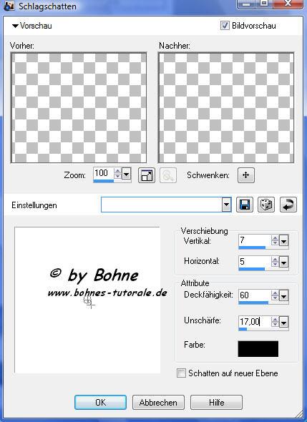
Task: Open the Deckfähigkeit slider dropdown
Action: tap(283, 296)
